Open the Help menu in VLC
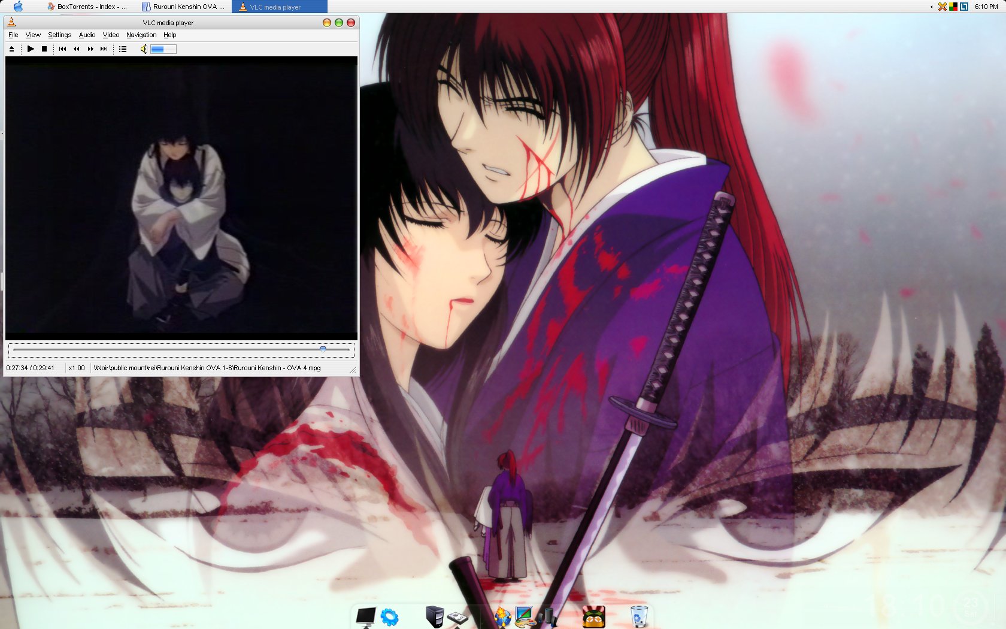1006x629 pixels. pos(170,35)
